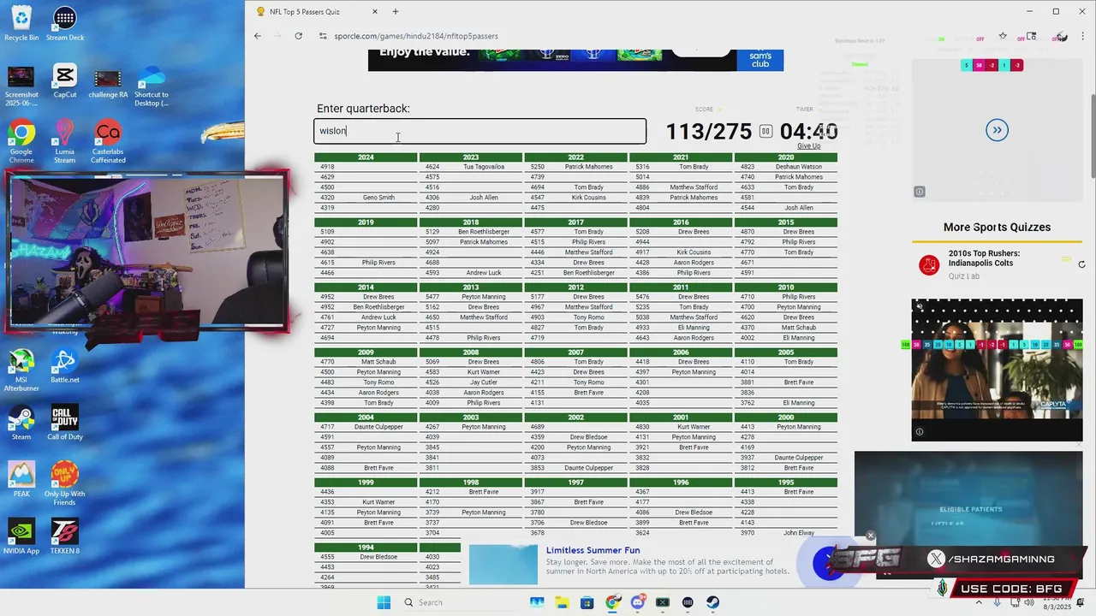This screenshot has height=616, width=1096.
Task: Open Windows Start menu
Action: pyautogui.click(x=383, y=602)
